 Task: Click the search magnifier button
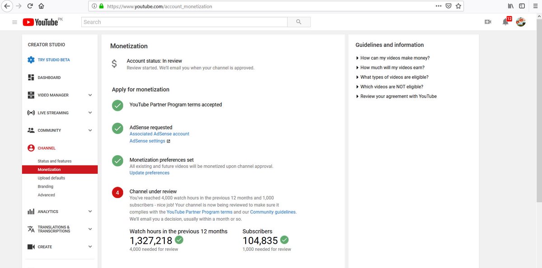(299, 22)
